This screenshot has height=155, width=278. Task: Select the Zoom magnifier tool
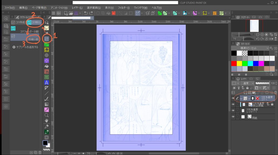pos(47,115)
